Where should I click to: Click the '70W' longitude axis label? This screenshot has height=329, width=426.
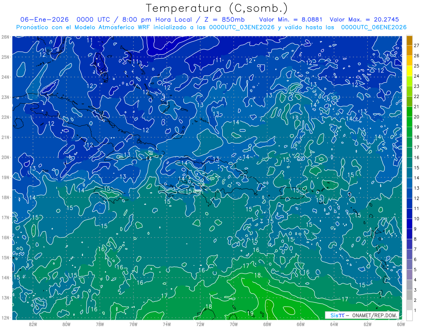[x=234, y=324]
